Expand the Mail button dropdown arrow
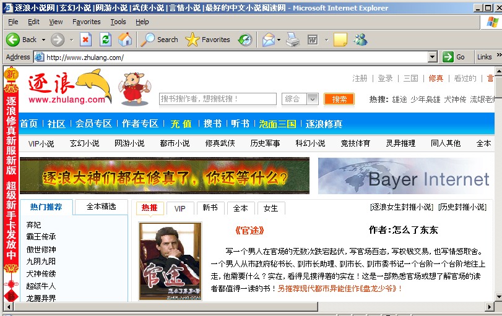This screenshot has height=316, width=502. pyautogui.click(x=279, y=40)
